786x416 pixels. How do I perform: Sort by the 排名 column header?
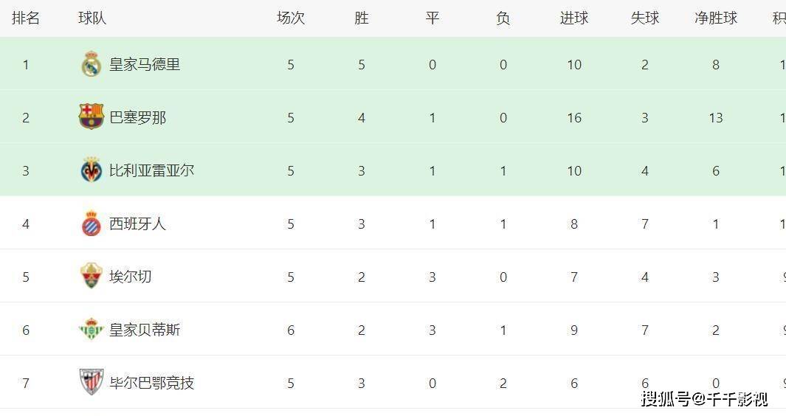pyautogui.click(x=26, y=18)
